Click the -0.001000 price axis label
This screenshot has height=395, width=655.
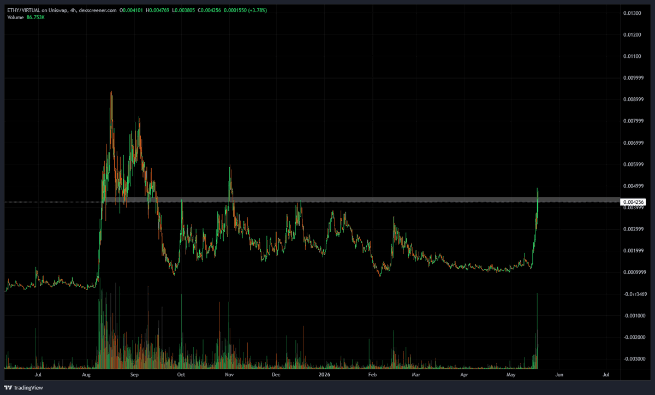click(x=634, y=316)
